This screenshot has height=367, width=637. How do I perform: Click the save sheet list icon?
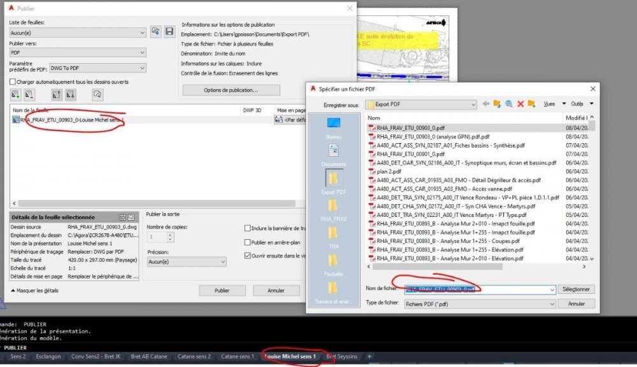pyautogui.click(x=169, y=32)
